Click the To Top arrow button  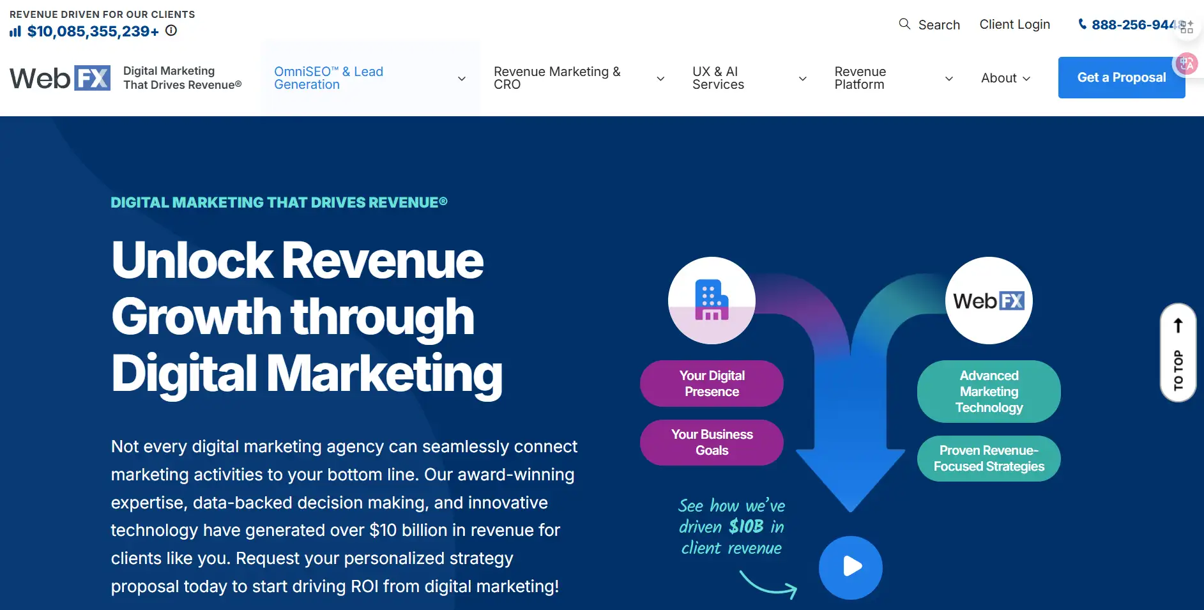coord(1178,353)
